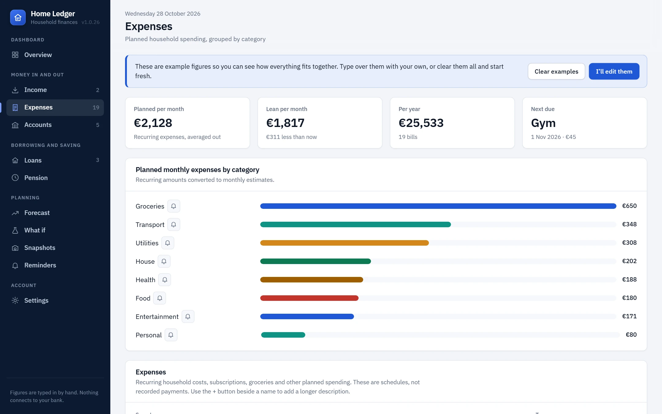The width and height of the screenshot is (662, 414).
Task: Toggle the bell icon next to Groceries
Action: [173, 206]
